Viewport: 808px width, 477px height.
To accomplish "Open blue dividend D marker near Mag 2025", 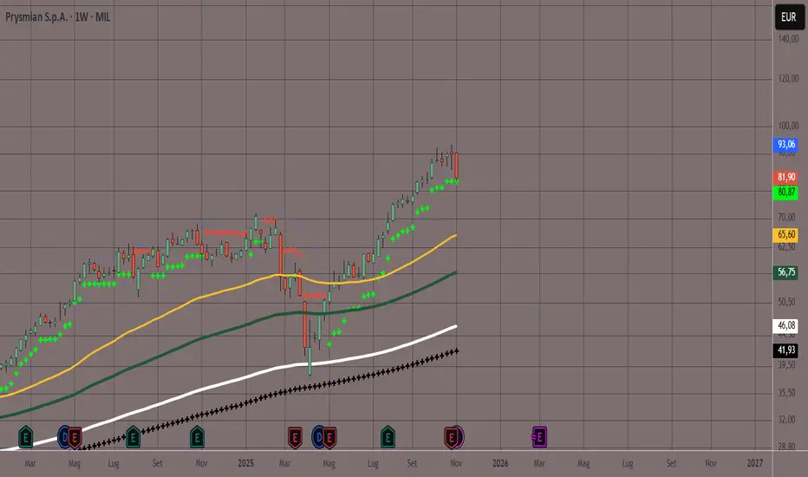I will (318, 437).
